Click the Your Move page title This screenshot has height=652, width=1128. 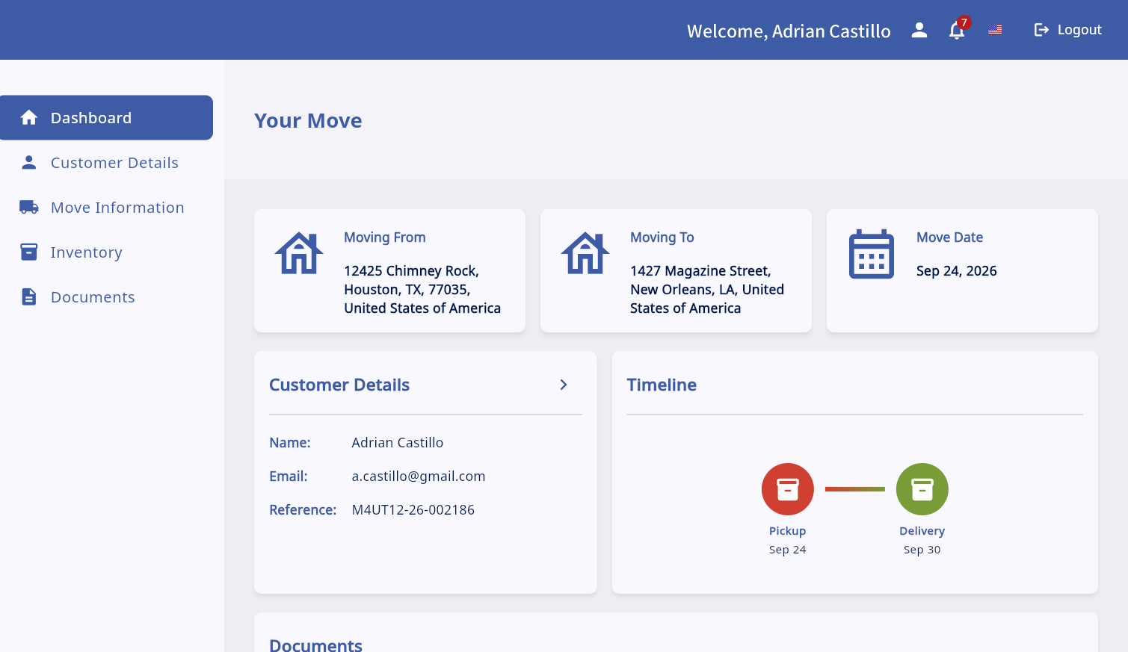tap(308, 120)
